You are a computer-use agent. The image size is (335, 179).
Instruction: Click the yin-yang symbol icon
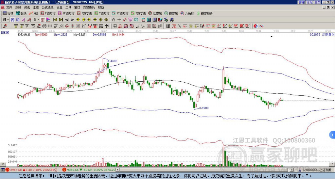pyautogui.click(x=256, y=26)
